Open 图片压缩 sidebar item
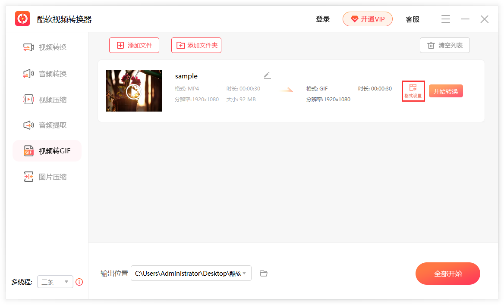 (x=45, y=177)
